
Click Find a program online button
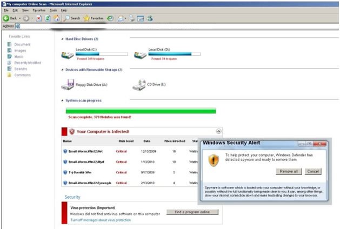[x=192, y=212]
